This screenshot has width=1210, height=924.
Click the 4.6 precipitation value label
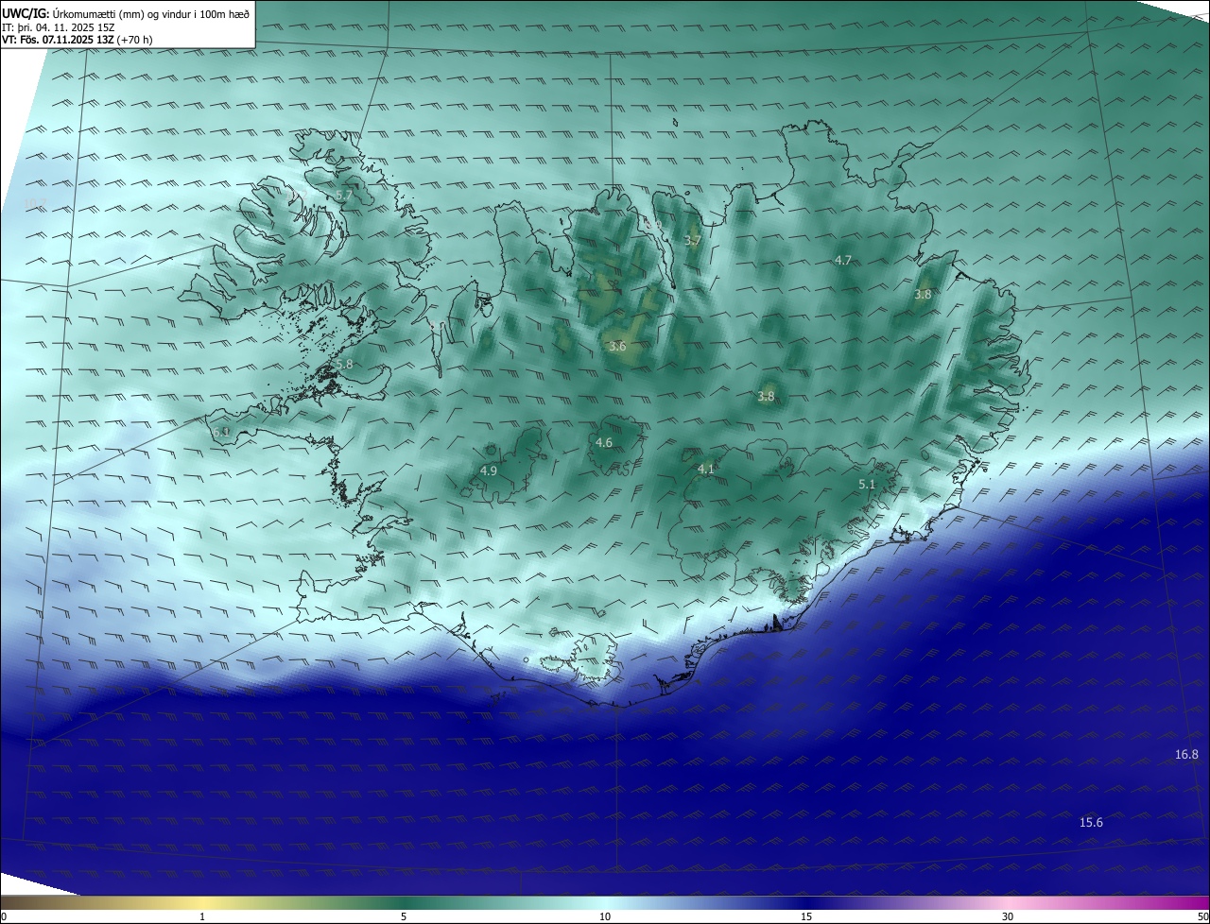point(604,442)
